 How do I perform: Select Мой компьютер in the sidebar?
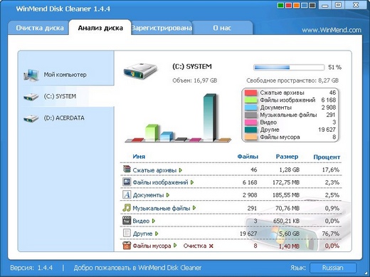pyautogui.click(x=66, y=75)
